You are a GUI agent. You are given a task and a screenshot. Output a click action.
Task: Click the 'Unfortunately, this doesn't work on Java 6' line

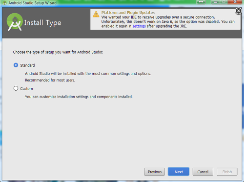[168, 21]
